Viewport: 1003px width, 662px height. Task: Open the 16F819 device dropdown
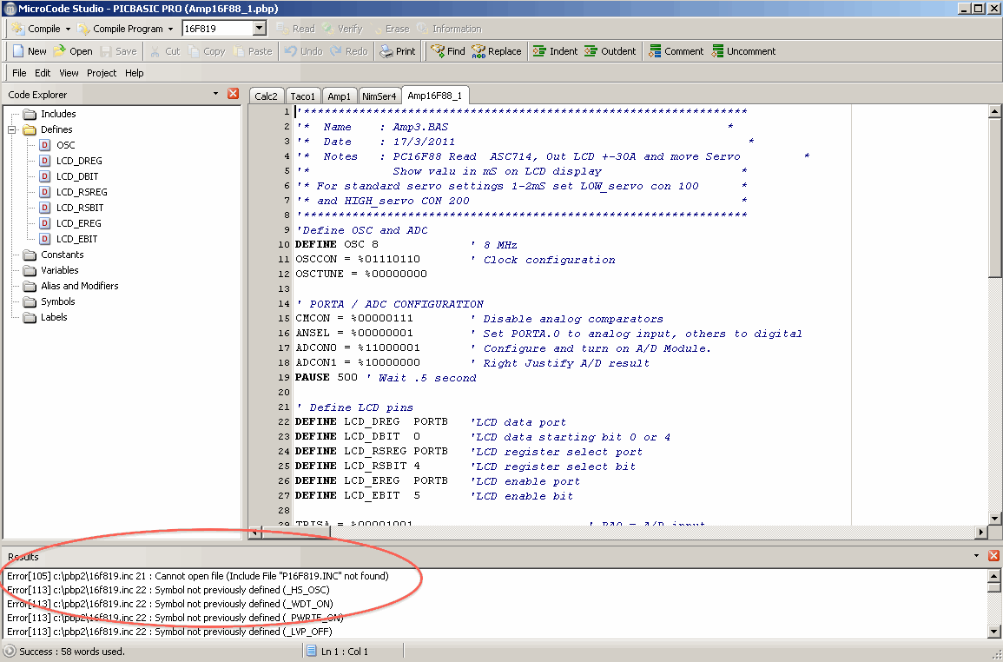259,29
